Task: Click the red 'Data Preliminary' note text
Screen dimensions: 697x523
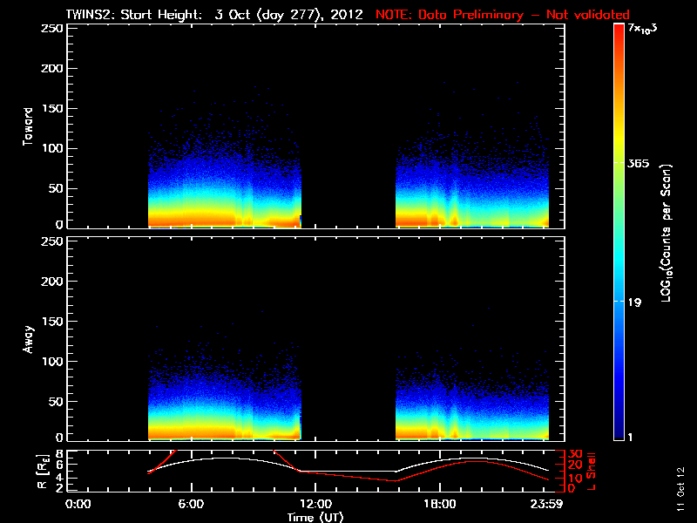Action: [503, 15]
